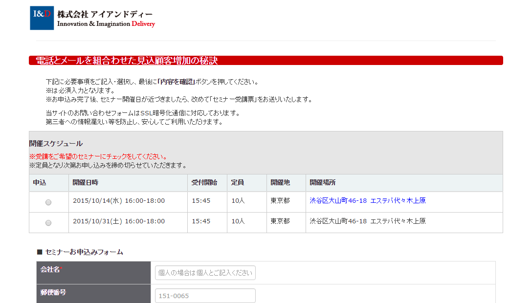Viewport: 532px width, 303px height.
Task: Click the 10/31 row venue address text
Action: pos(367,221)
